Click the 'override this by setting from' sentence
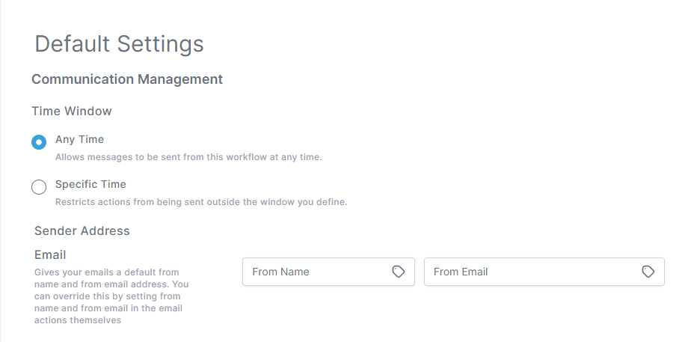The image size is (688, 342). click(x=116, y=296)
